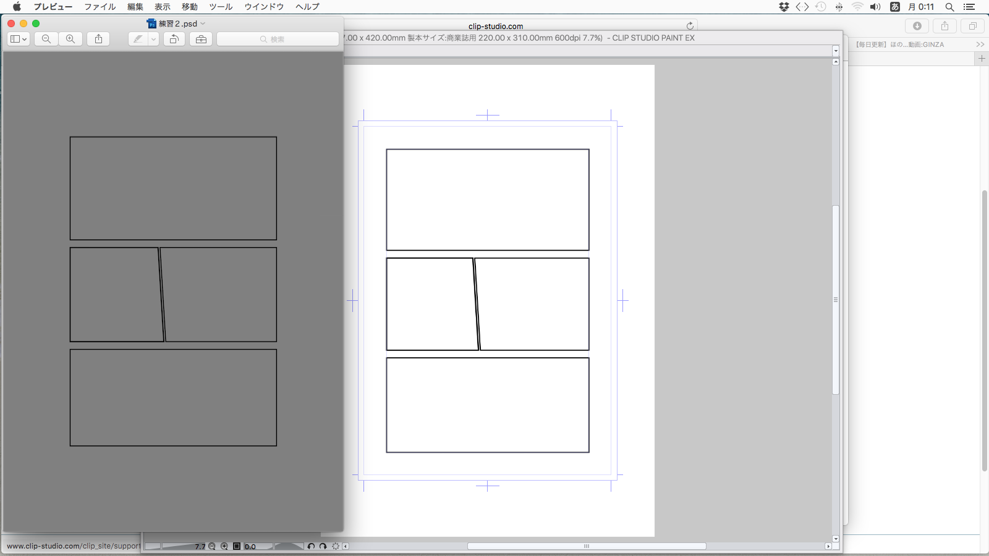Show more bookmarks with the >> button

(980, 44)
